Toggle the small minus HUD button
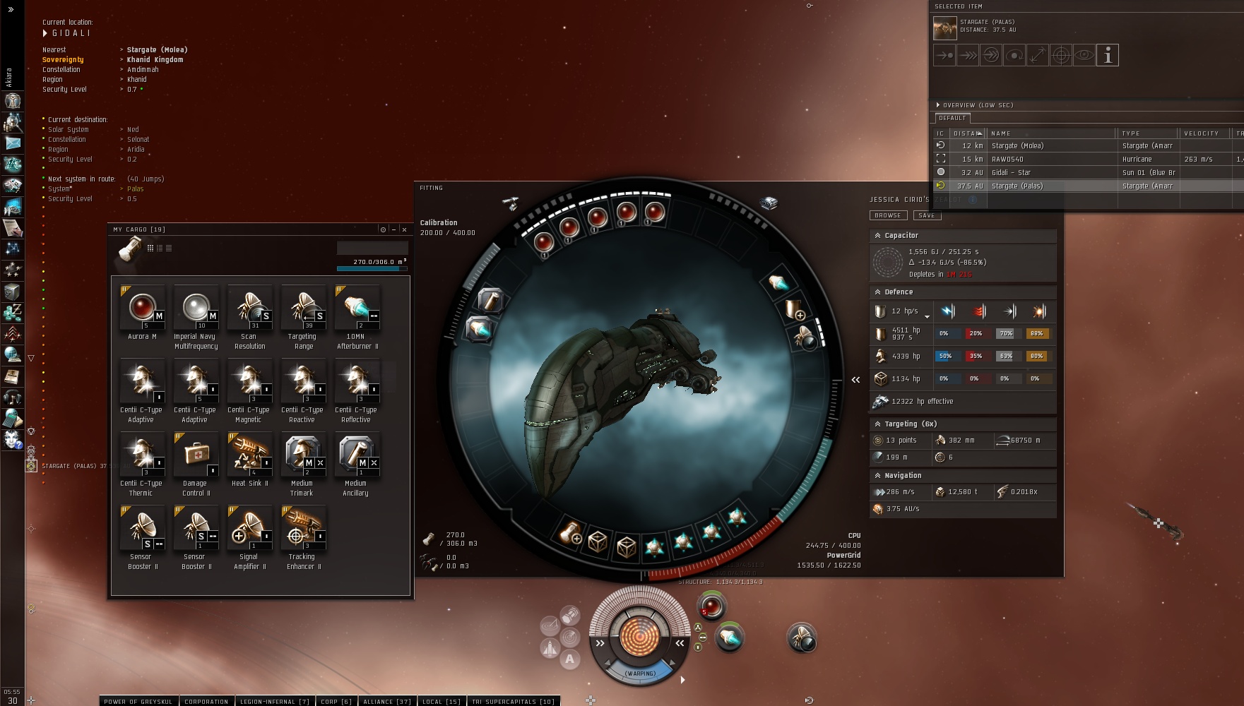The height and width of the screenshot is (706, 1244). tap(702, 638)
